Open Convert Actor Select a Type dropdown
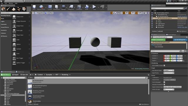Image resolution: width=188 pixels, height=106 pixels. tap(169, 80)
